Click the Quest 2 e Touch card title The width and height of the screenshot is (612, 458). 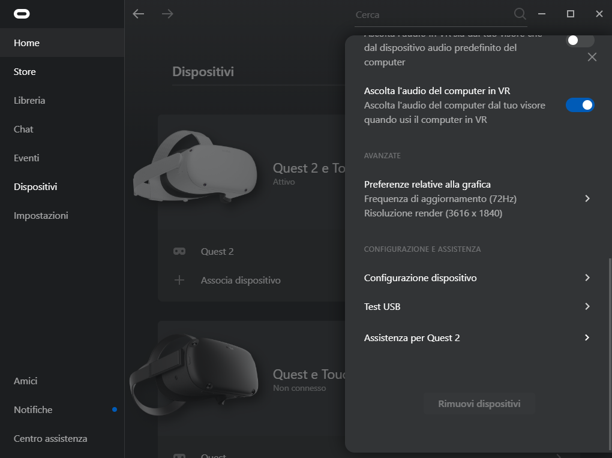click(309, 168)
